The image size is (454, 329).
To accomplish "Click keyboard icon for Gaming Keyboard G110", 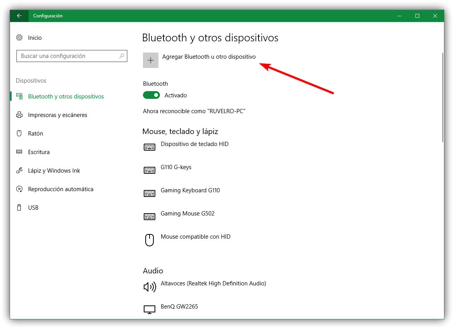I will [x=150, y=193].
